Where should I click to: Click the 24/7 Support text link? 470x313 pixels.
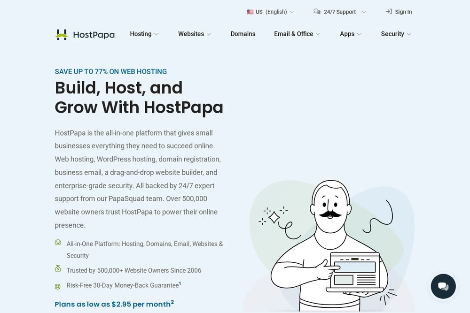coord(340,12)
